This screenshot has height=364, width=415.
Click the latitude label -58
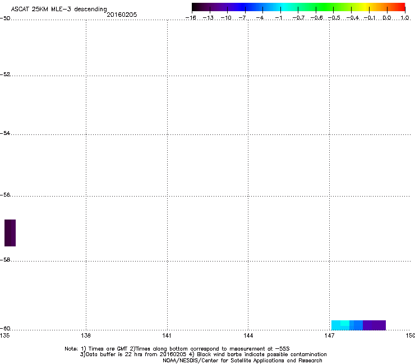[x=5, y=260]
